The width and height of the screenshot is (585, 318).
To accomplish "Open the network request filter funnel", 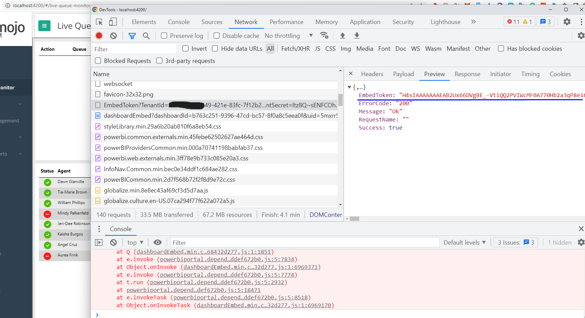I will (x=132, y=36).
